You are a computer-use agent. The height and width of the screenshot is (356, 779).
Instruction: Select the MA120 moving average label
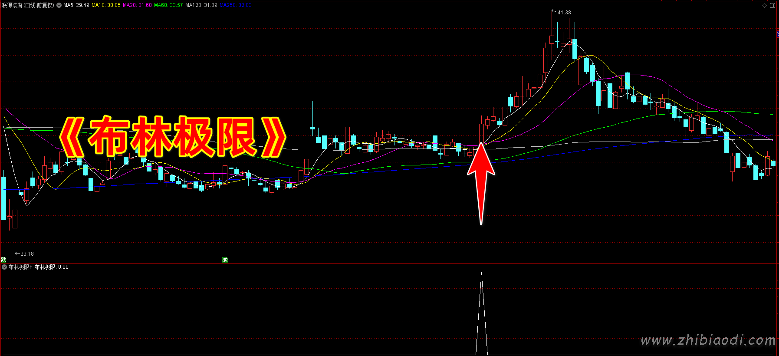tap(201, 6)
